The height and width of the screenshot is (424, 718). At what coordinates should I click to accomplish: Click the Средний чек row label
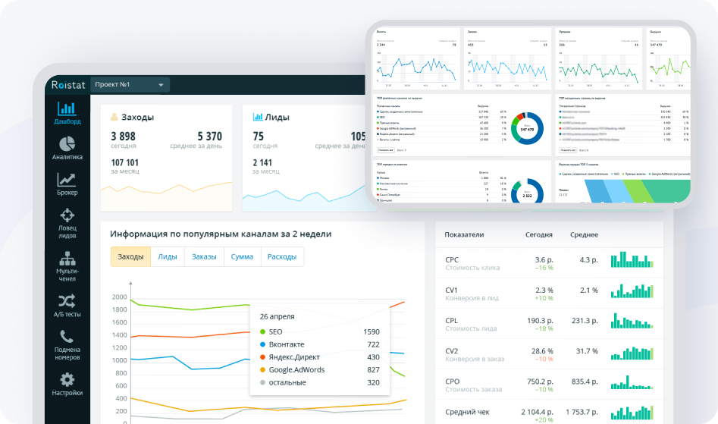(467, 412)
